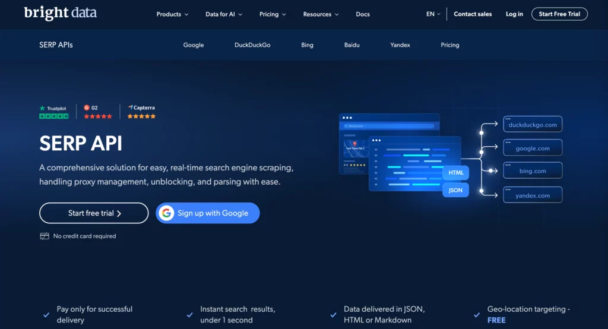This screenshot has height=329, width=608.
Task: Select the SERP APIs heading link
Action: coord(56,45)
